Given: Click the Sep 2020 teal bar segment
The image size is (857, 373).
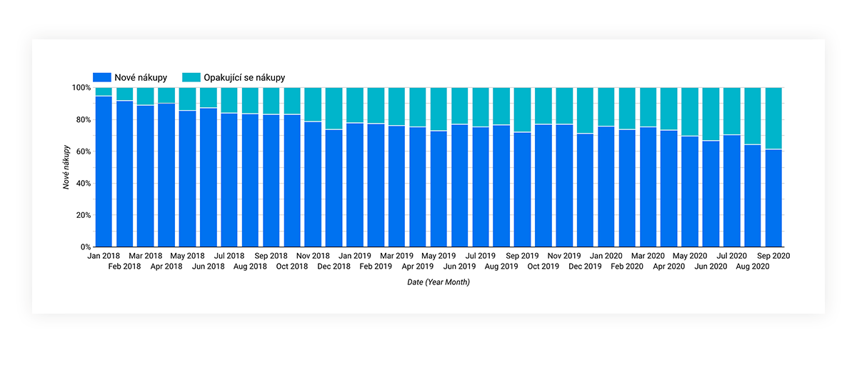Looking at the screenshot, I should (773, 119).
